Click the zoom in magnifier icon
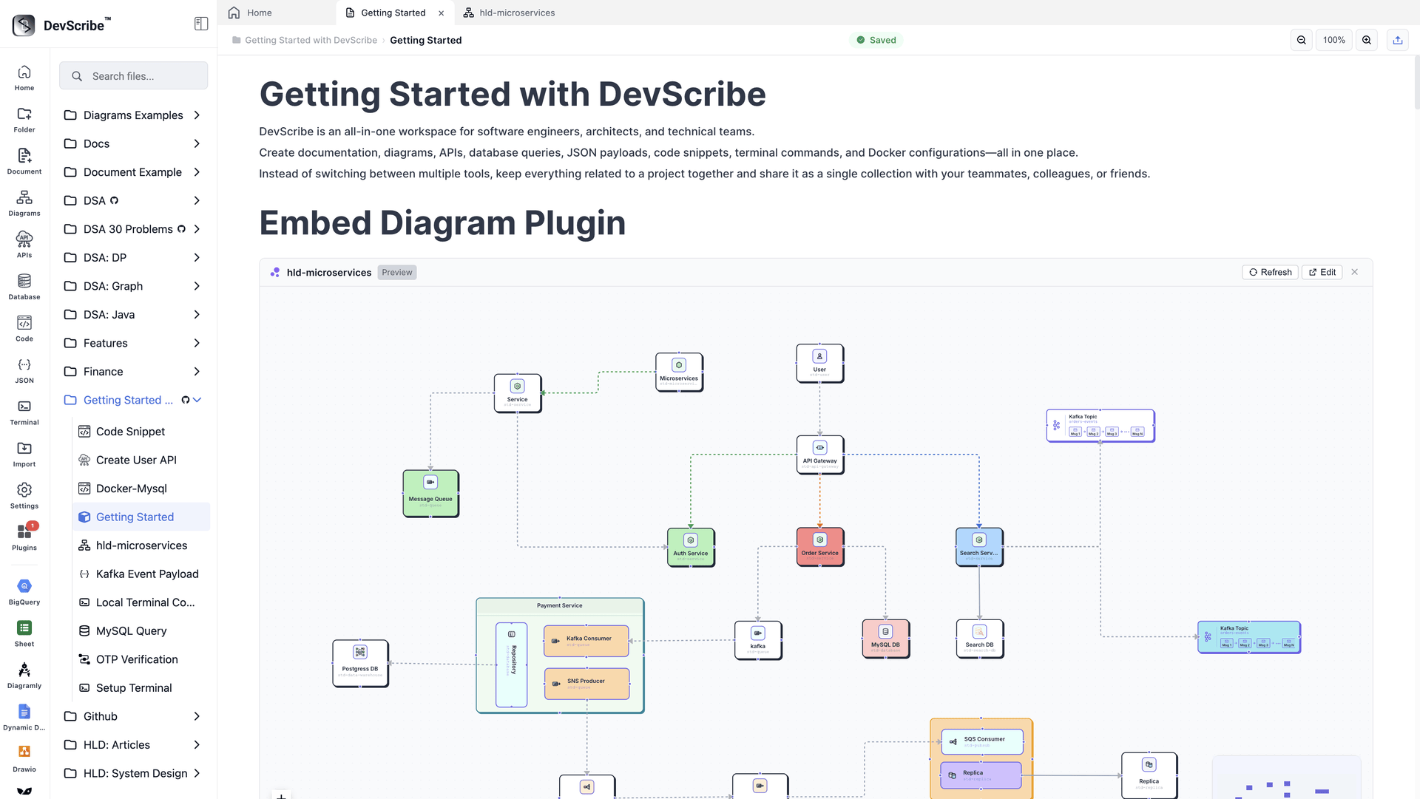Image resolution: width=1420 pixels, height=799 pixels. [1367, 40]
